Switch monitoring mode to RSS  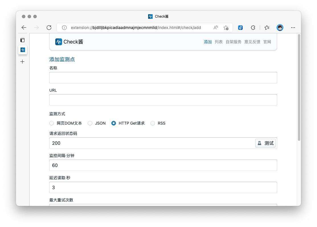[152, 123]
